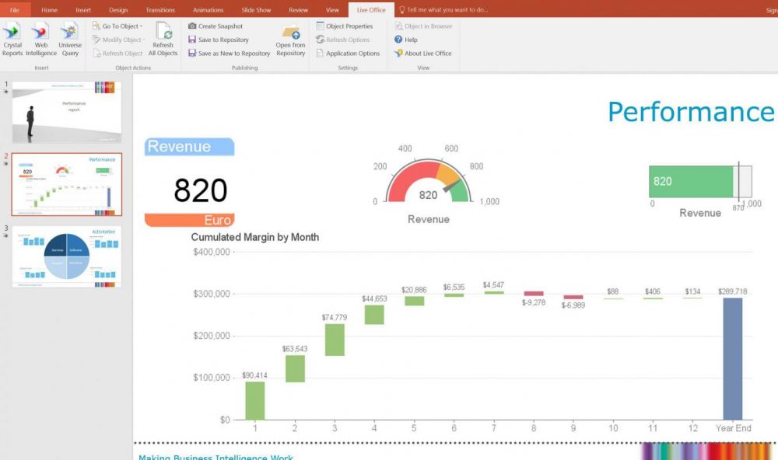Switch to the Animations tab
The width and height of the screenshot is (778, 460).
coord(208,10)
